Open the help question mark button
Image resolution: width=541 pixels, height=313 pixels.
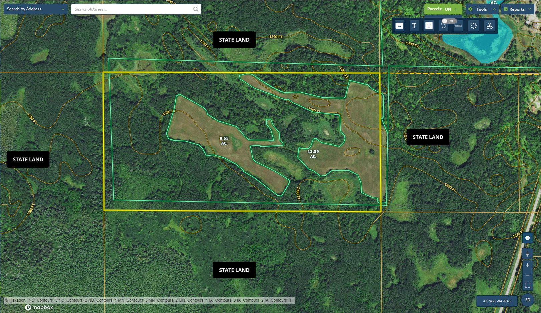point(527,238)
